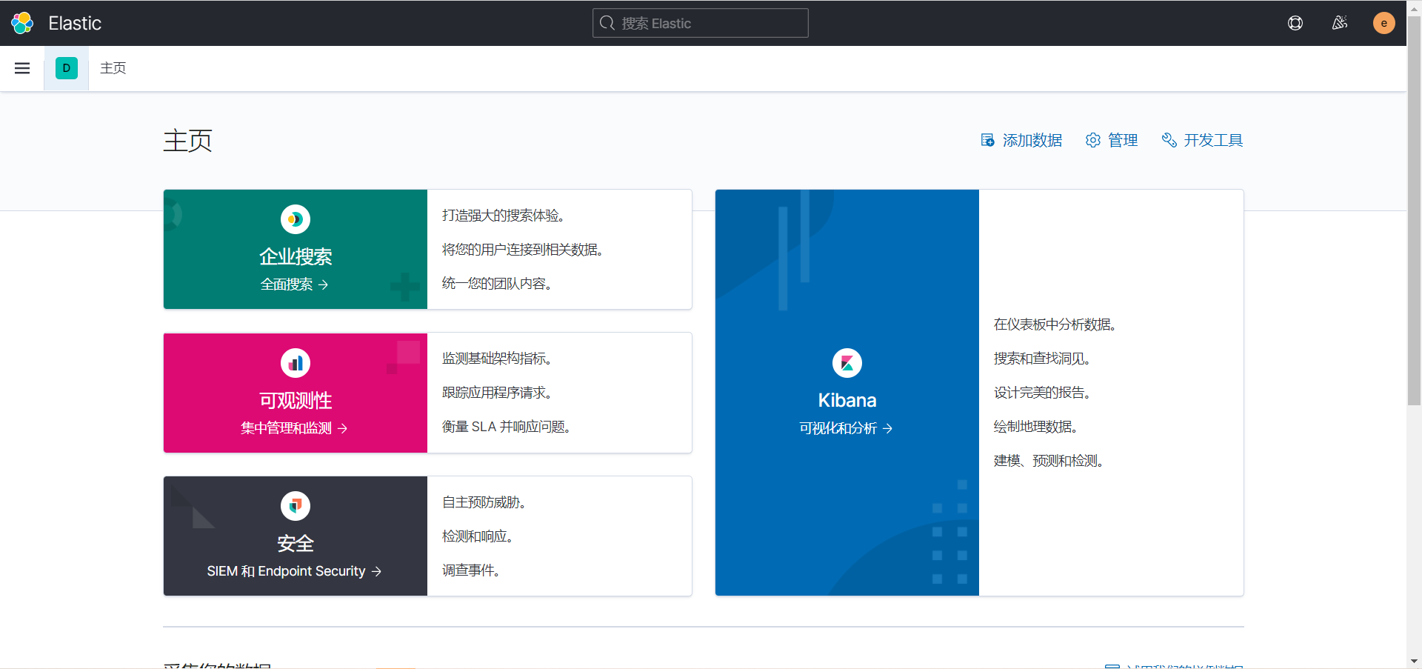Click the text 监测基础架构指标。
This screenshot has width=1422, height=669.
click(498, 359)
